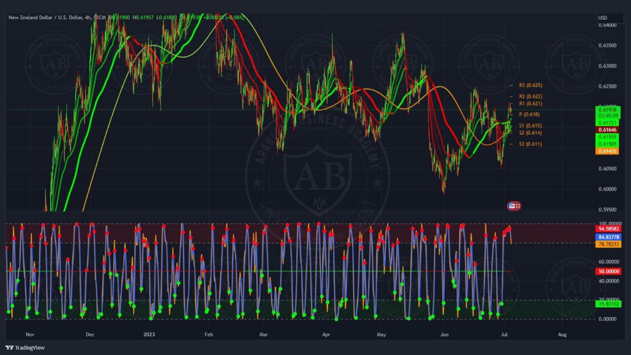This screenshot has height=355, width=631.
Task: Click the 0.60000 price axis label
Action: pyautogui.click(x=607, y=189)
